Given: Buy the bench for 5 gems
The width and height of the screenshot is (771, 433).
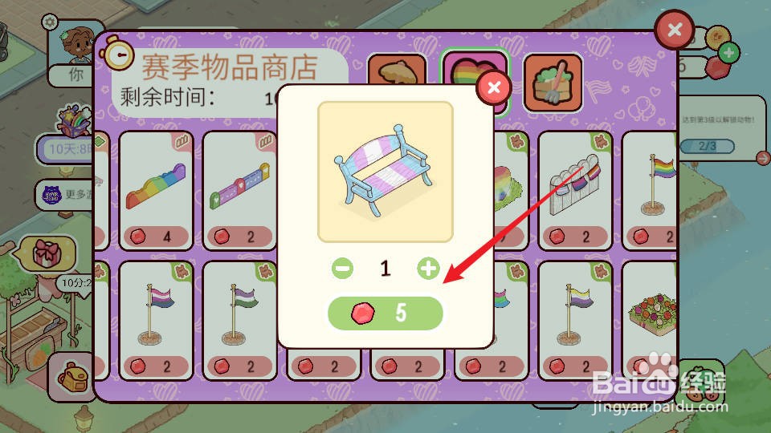Looking at the screenshot, I should click(385, 314).
